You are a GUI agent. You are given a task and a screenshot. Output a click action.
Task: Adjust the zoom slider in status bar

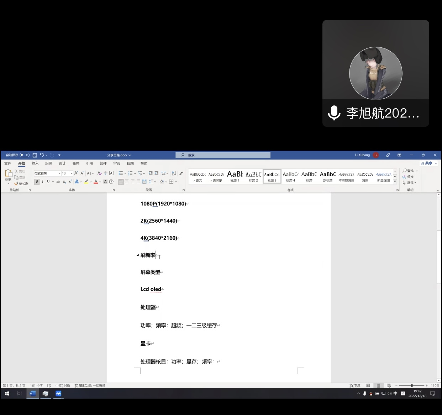pyautogui.click(x=412, y=385)
